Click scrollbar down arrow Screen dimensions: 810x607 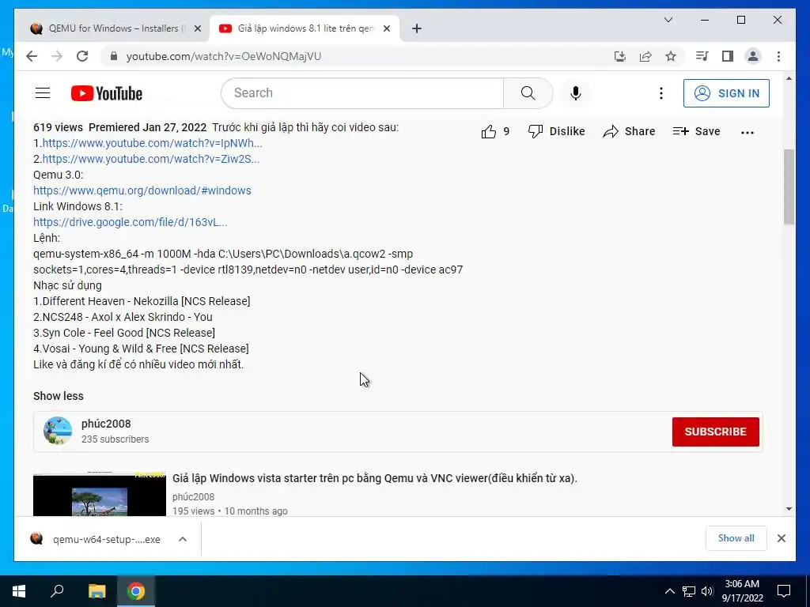click(x=789, y=509)
